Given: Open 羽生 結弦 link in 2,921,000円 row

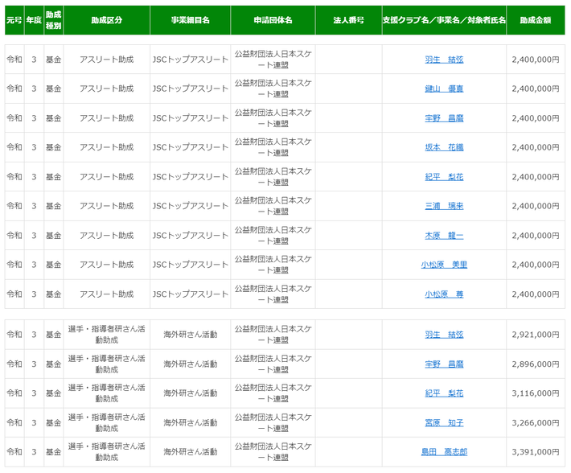Looking at the screenshot, I should click(x=444, y=335).
